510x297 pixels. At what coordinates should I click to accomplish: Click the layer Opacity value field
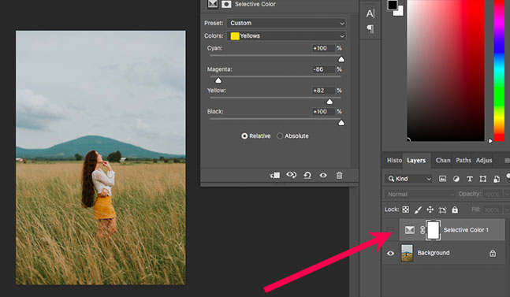coord(493,195)
